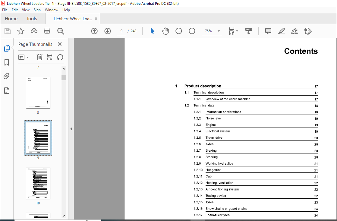Open the fit page width options
This screenshot has height=221, width=337.
click(x=233, y=31)
